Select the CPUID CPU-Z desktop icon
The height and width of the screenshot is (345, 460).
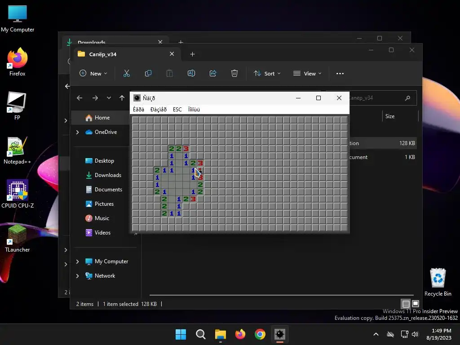coord(18,194)
